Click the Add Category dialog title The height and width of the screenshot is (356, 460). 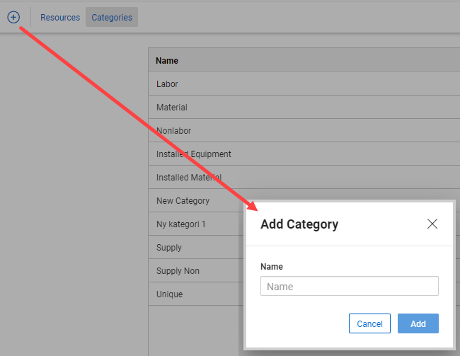click(299, 224)
